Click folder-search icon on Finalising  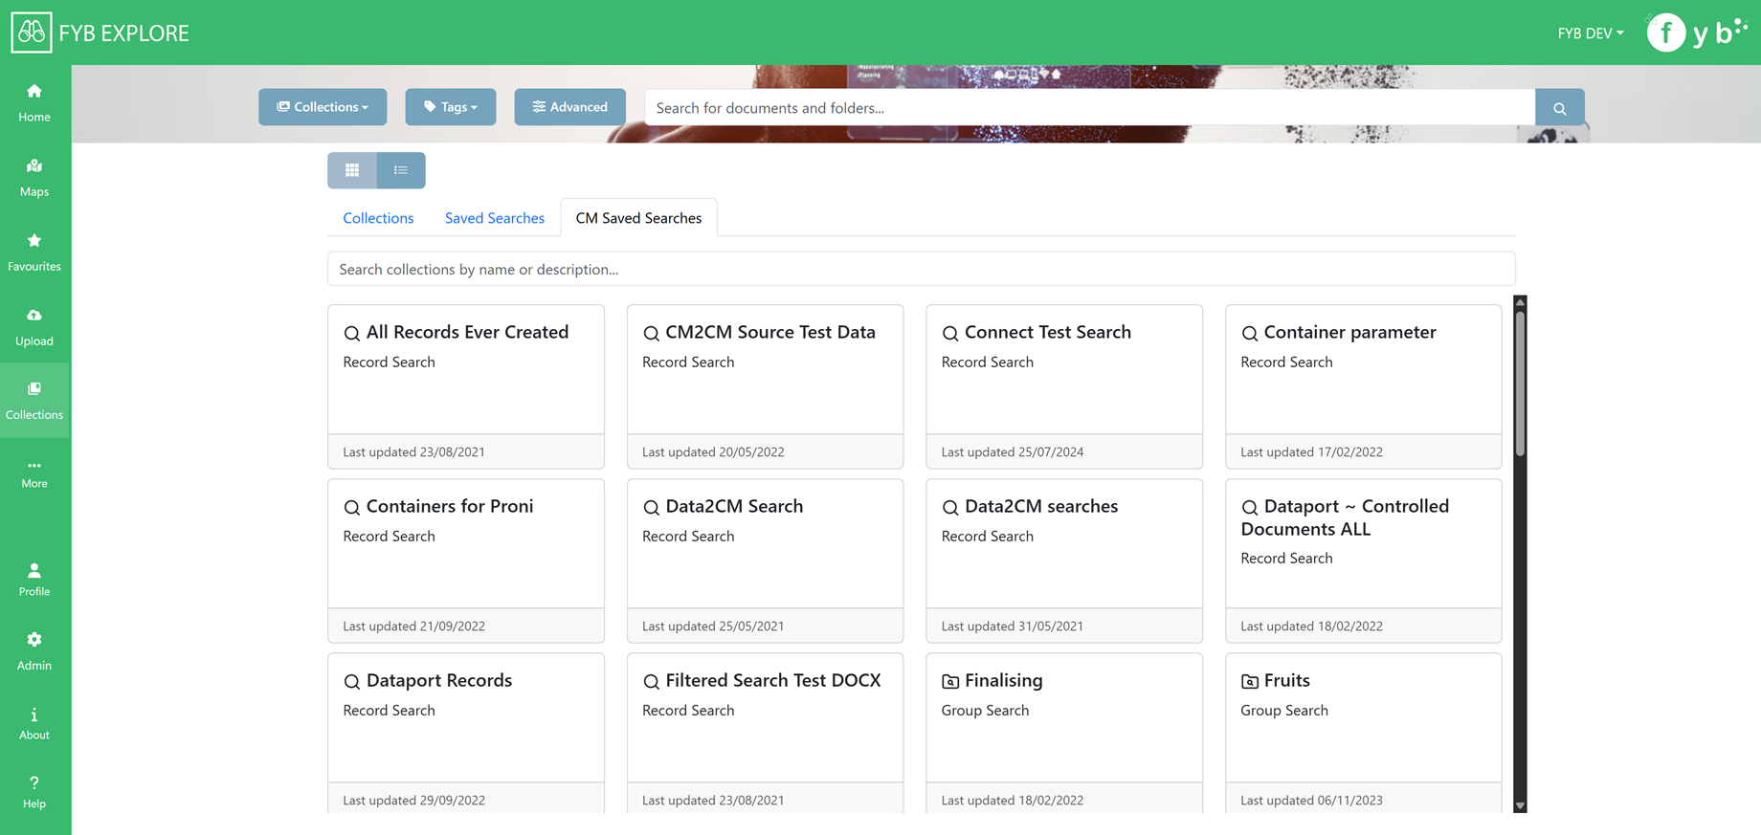pos(950,681)
